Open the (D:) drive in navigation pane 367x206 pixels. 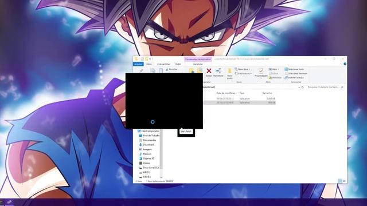[145, 172]
